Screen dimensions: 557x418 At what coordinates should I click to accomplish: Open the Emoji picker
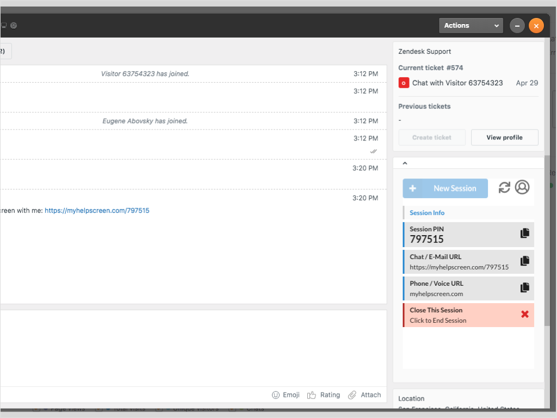286,395
